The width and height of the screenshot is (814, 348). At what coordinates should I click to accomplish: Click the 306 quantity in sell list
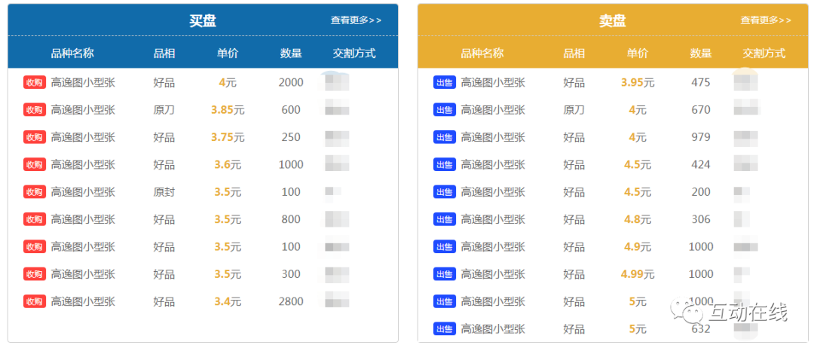[x=701, y=219]
